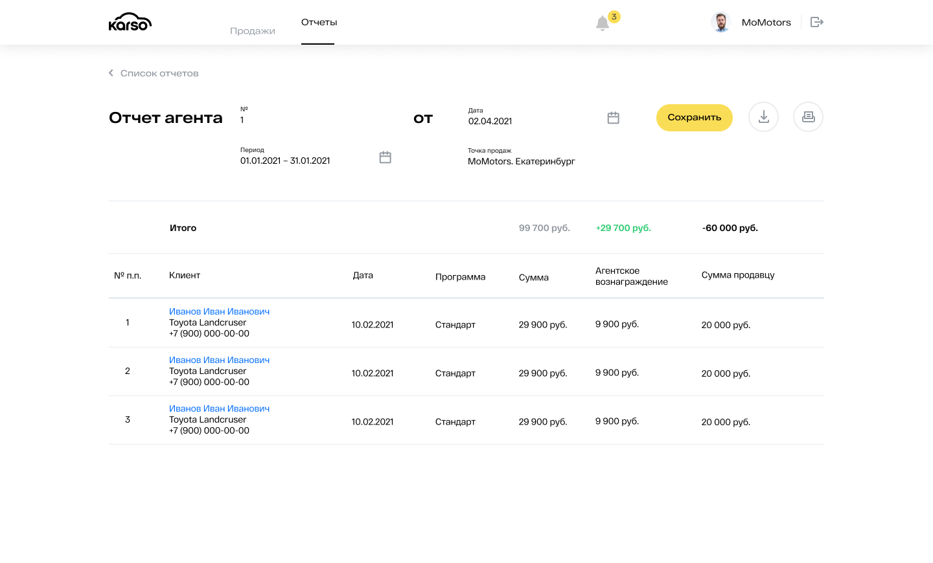The height and width of the screenshot is (563, 933).
Task: Switch to the Продажи tab
Action: pyautogui.click(x=253, y=31)
